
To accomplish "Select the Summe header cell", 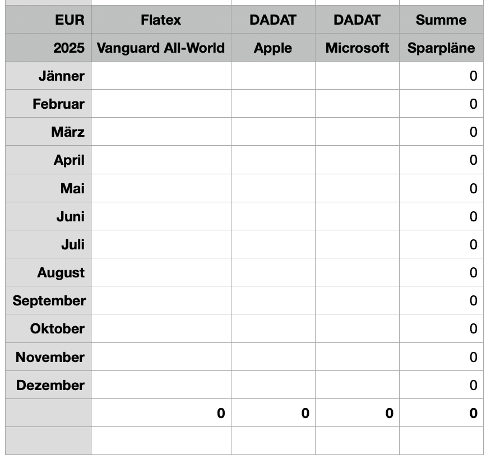I will click(441, 20).
